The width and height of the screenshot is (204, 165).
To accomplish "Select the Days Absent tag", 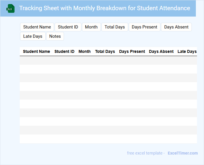I will pyautogui.click(x=176, y=27).
